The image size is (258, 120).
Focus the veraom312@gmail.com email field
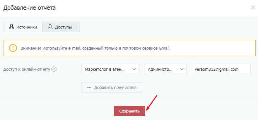tap(221, 69)
